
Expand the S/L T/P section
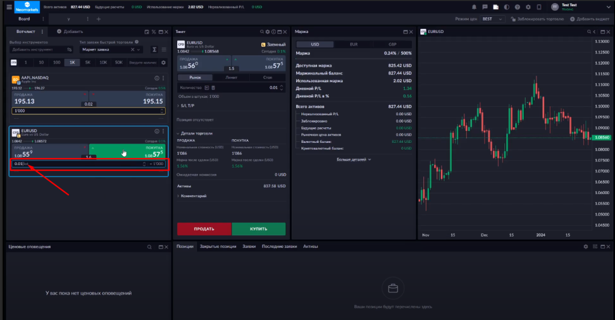click(187, 106)
